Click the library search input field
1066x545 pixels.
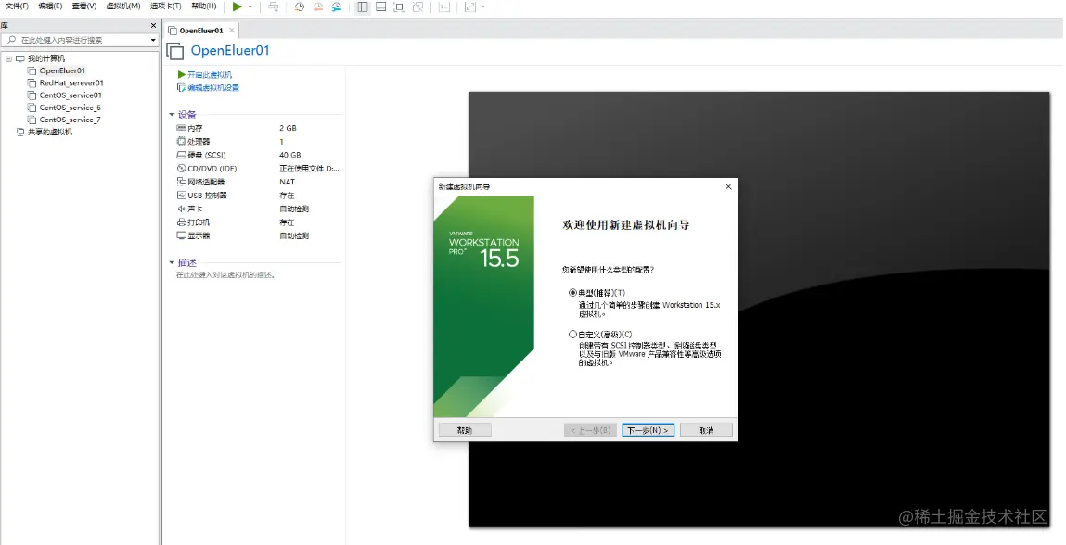coord(79,40)
